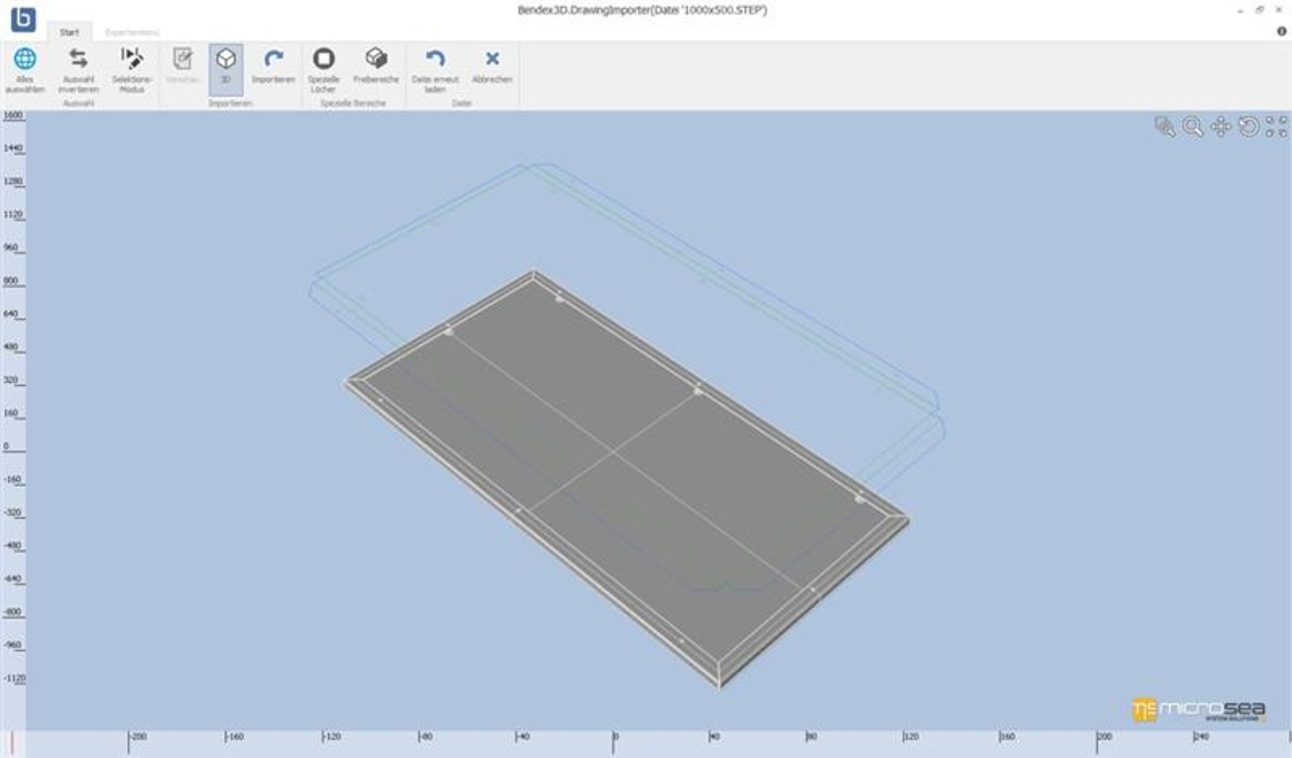
Task: Open the greyed-out second ribbon tab
Action: 132,32
